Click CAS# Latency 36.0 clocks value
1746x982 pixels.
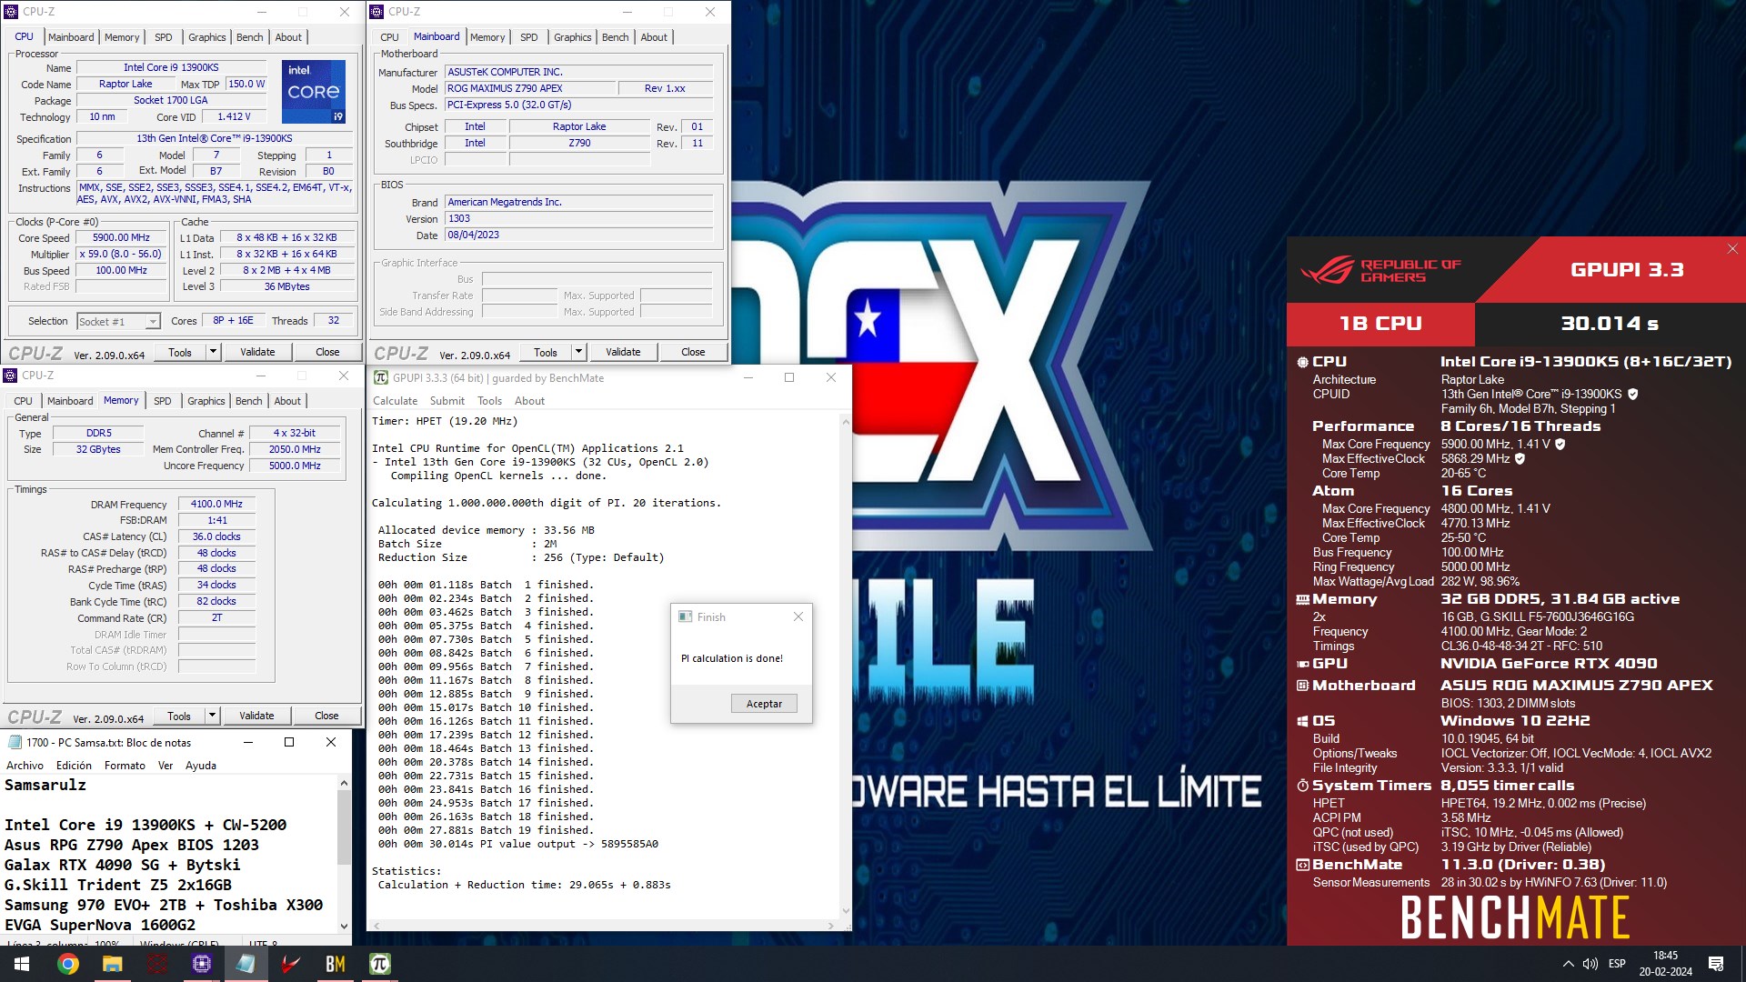216,536
